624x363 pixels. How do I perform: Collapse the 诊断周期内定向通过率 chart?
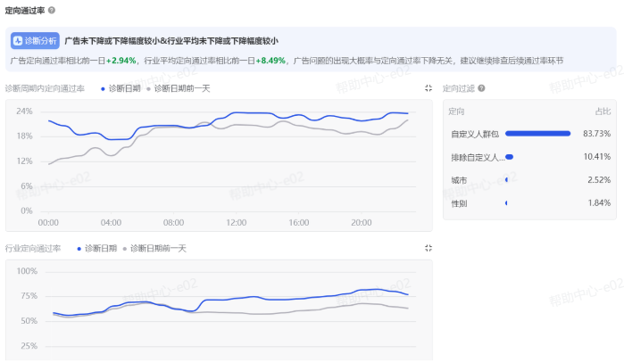(428, 88)
